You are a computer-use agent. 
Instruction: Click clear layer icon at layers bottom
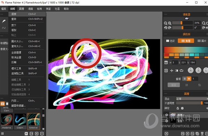(166, 134)
